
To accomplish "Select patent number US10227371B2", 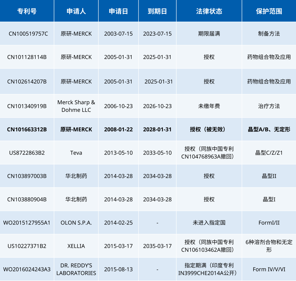I will tap(27, 246).
